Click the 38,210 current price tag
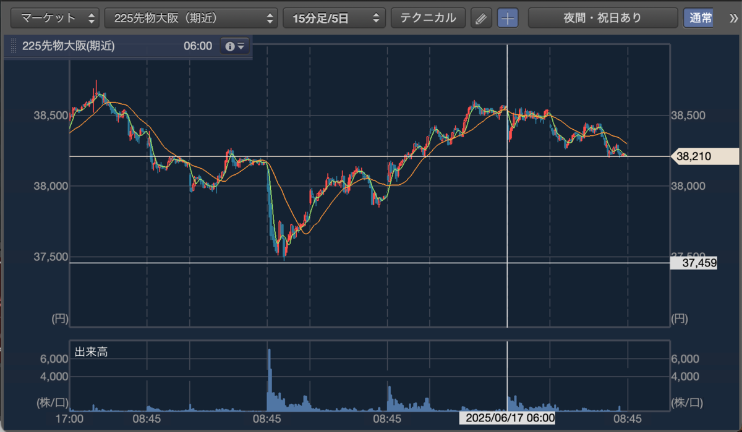 (704, 157)
